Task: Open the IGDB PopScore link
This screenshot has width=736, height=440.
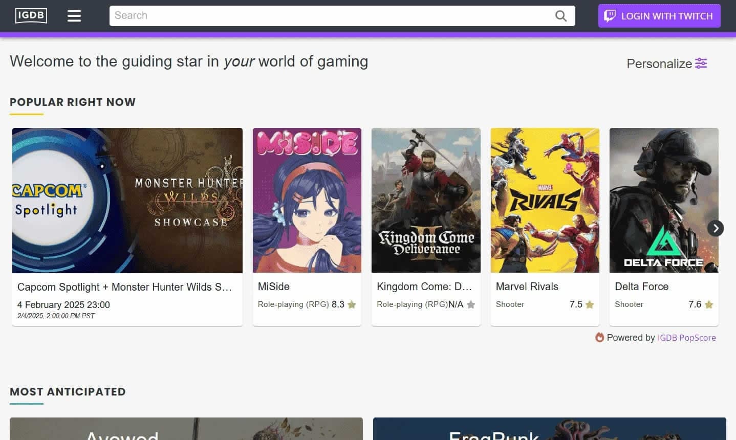Action: pos(686,338)
